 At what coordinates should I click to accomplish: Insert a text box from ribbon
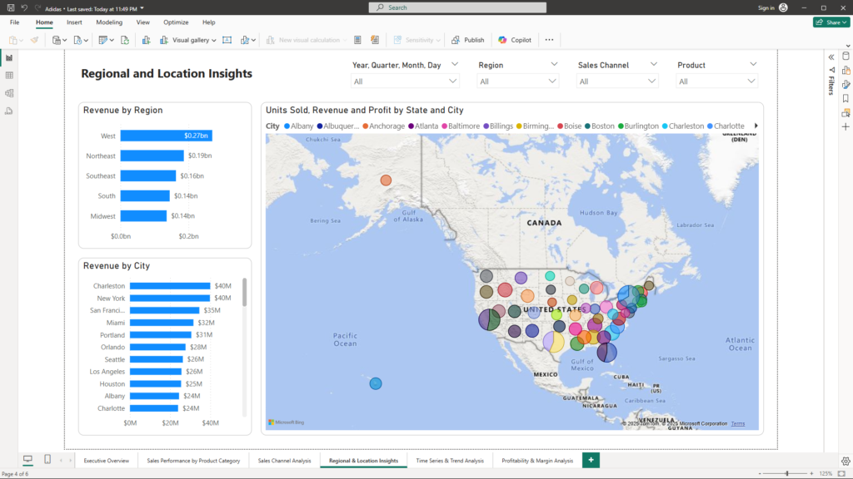[x=227, y=40]
